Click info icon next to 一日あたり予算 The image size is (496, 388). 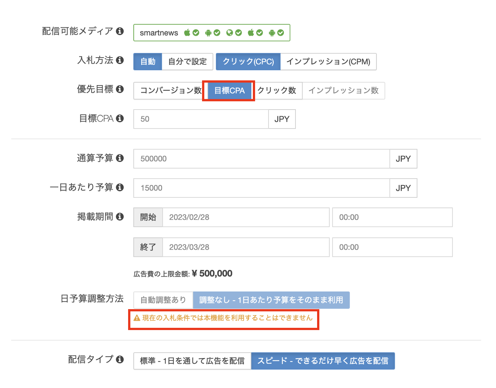(x=120, y=187)
